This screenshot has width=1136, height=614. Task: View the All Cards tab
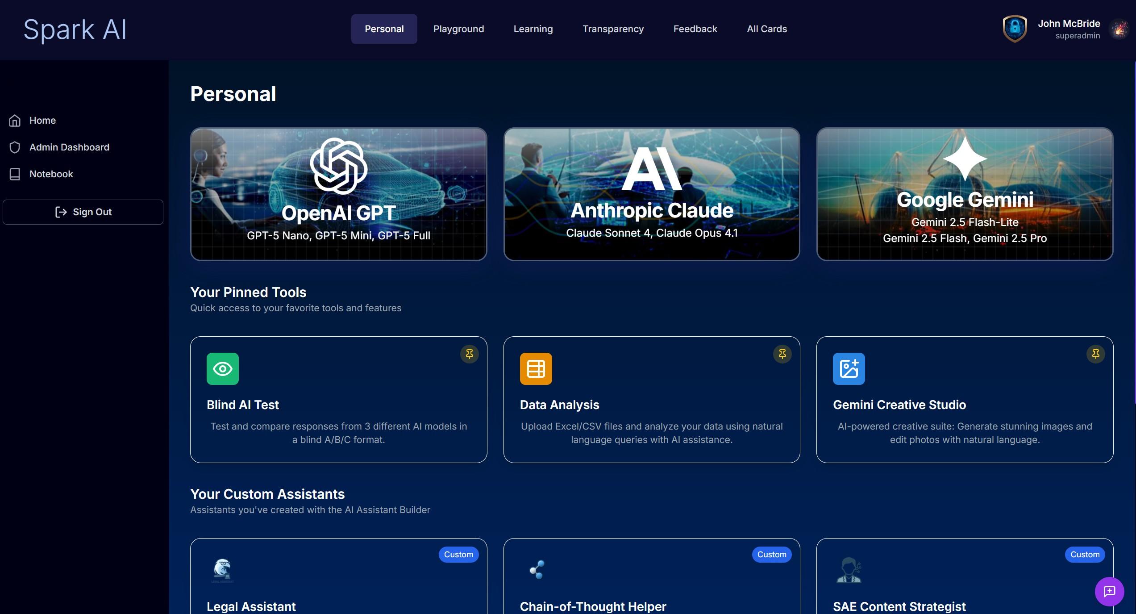(767, 29)
